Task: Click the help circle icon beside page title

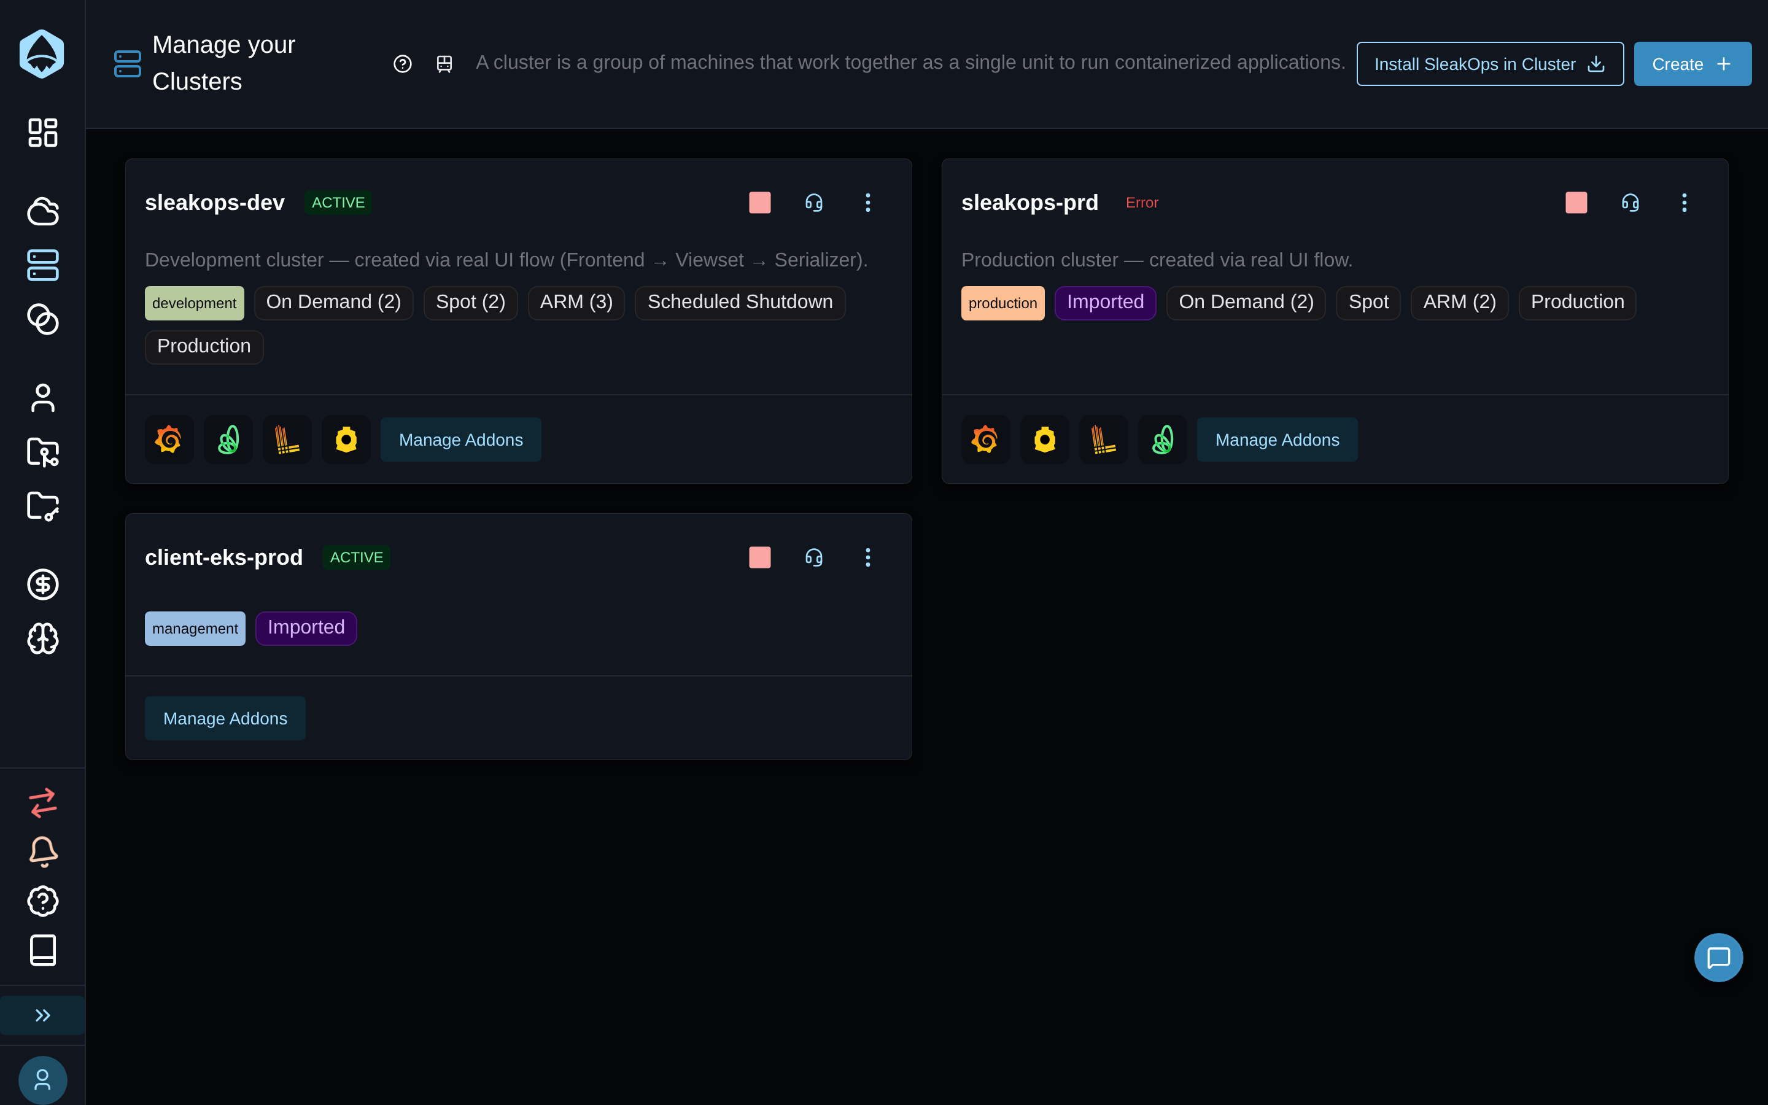Action: coord(403,64)
